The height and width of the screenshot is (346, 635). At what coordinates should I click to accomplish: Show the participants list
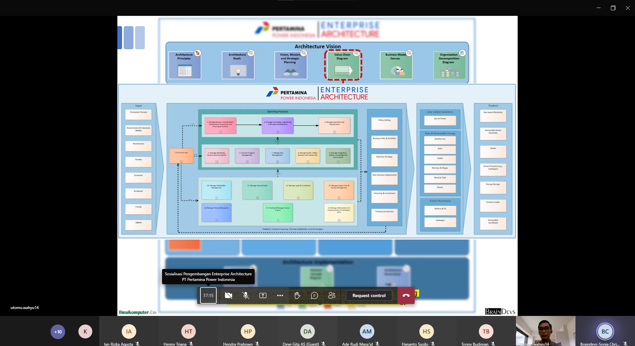pyautogui.click(x=332, y=295)
